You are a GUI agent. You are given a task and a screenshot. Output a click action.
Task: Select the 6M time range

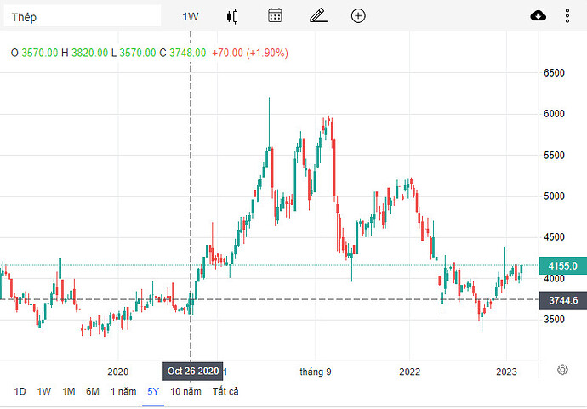93,391
